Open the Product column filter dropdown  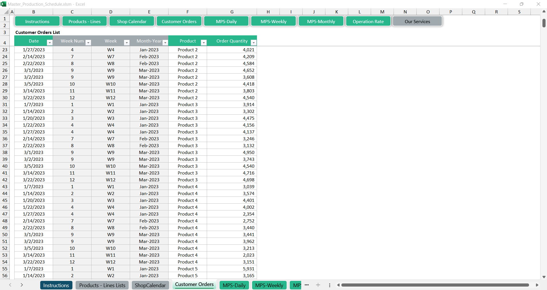pos(204,43)
